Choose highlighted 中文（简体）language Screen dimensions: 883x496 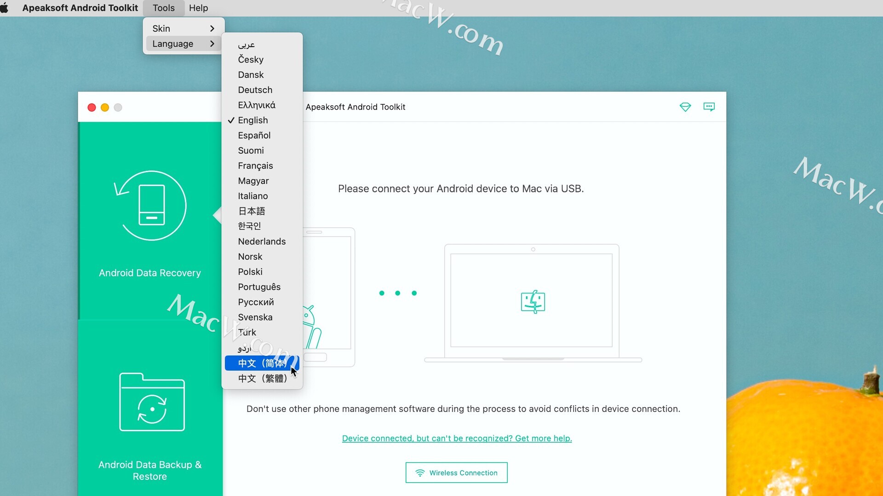tap(262, 363)
